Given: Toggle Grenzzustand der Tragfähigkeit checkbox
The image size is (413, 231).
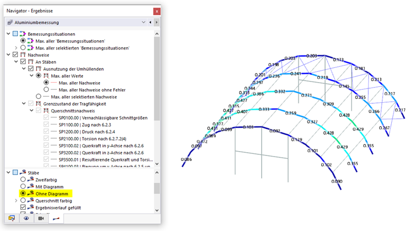Looking at the screenshot, I should (30, 103).
